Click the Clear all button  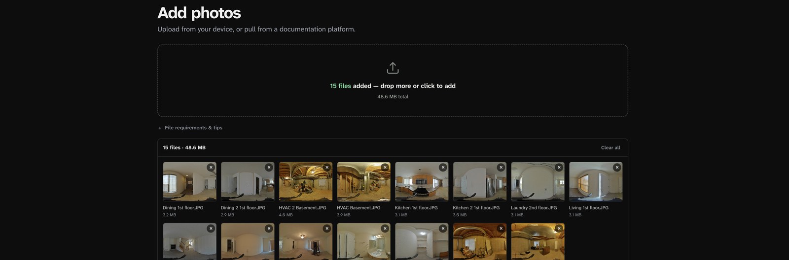pyautogui.click(x=610, y=147)
